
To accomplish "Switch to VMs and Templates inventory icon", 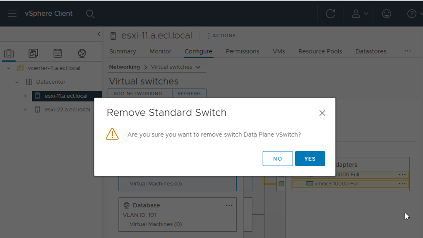I will point(33,53).
